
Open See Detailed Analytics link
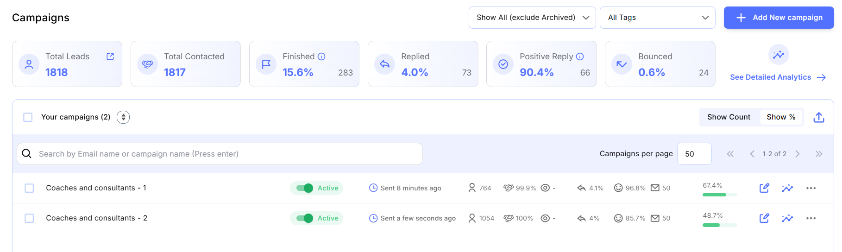778,77
